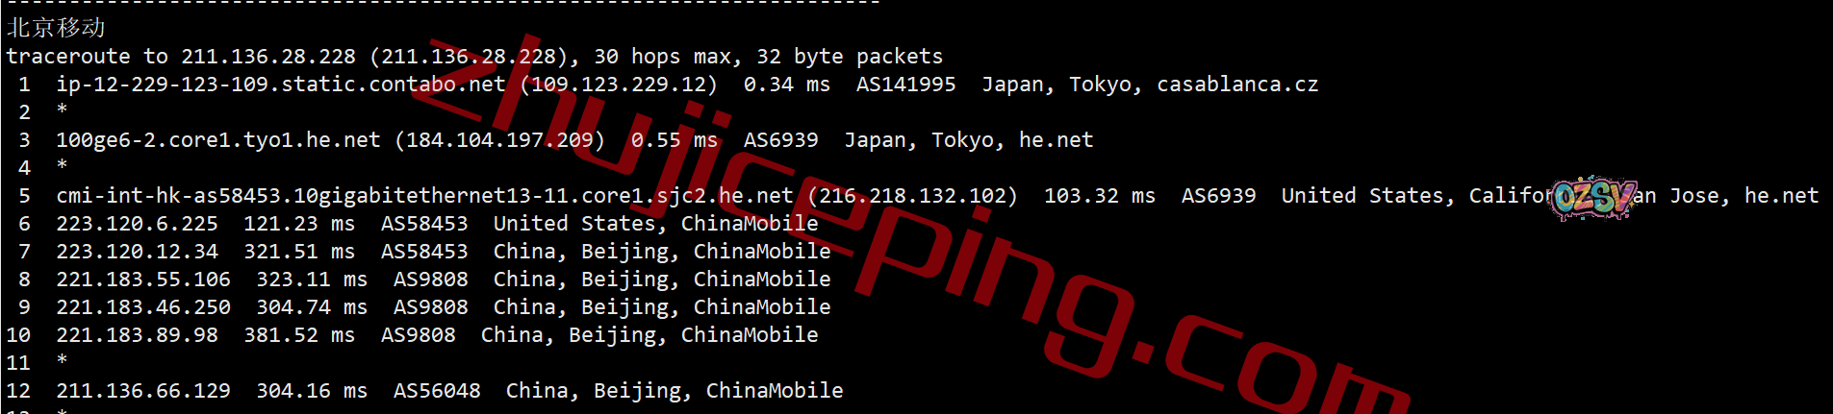The height and width of the screenshot is (414, 1833).
Task: Click IP 216.218.132.102 on hop 5
Action: 912,196
